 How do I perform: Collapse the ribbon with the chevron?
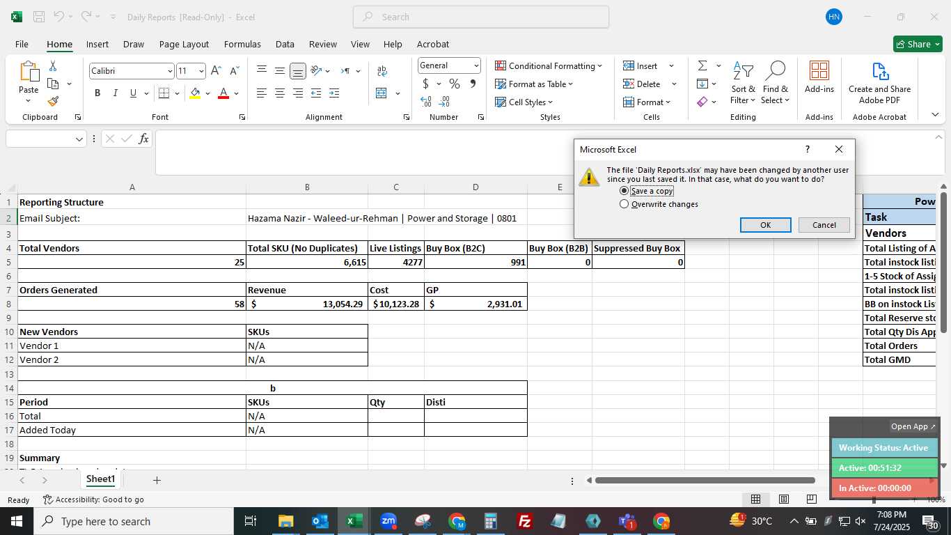935,115
